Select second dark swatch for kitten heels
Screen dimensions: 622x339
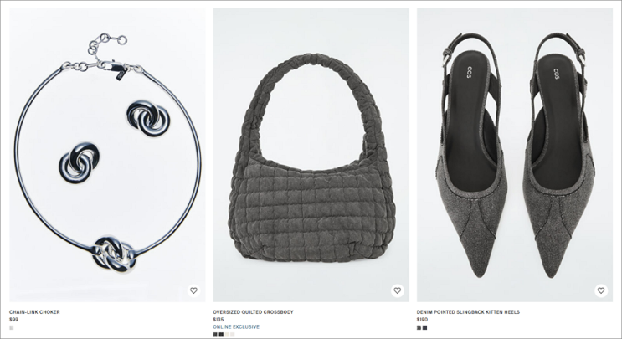point(424,327)
